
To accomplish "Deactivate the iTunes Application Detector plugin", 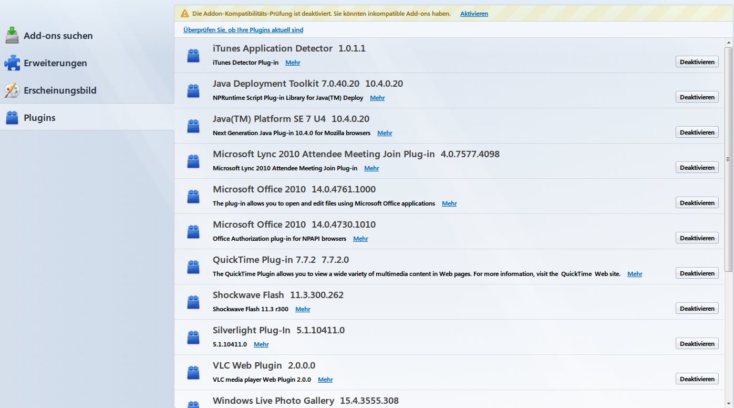I will click(697, 62).
